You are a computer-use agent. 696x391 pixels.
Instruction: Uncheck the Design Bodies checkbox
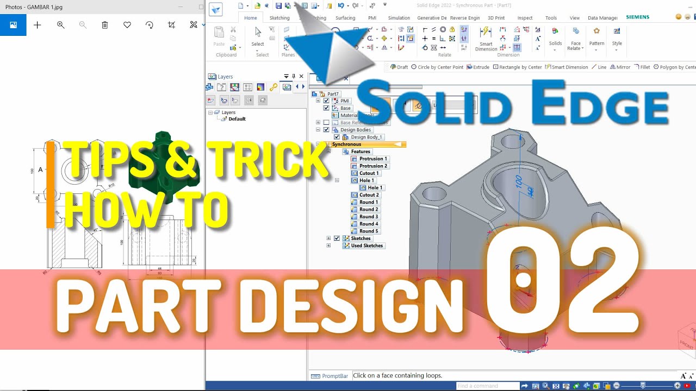coord(326,130)
